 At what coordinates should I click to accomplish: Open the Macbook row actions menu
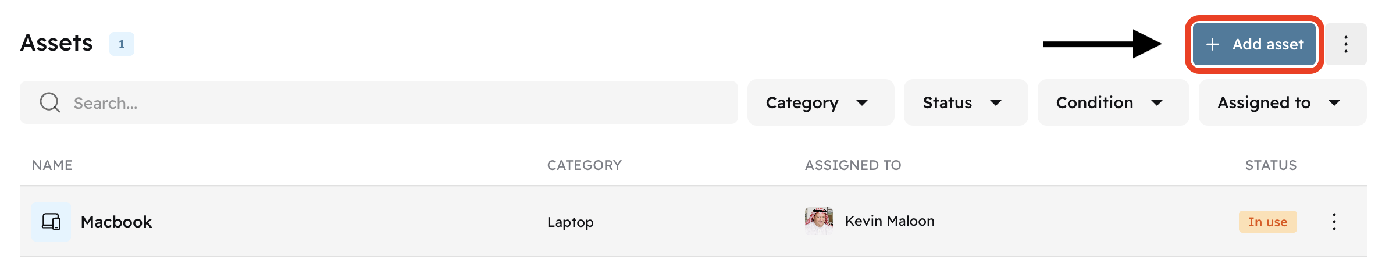click(1334, 222)
